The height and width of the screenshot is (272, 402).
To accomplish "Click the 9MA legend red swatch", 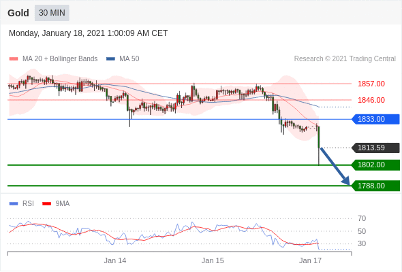I will (46, 204).
